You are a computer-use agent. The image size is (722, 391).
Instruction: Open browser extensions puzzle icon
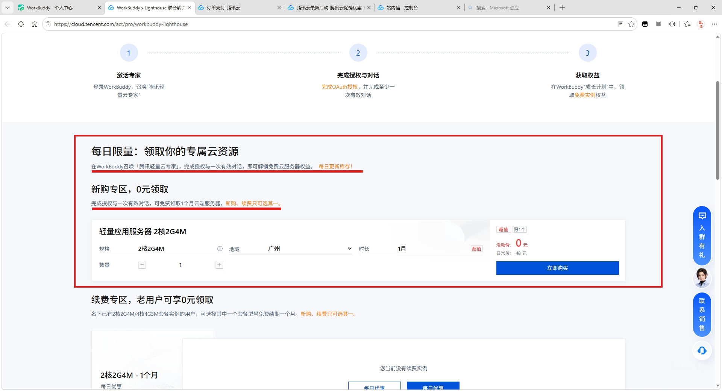pos(672,24)
